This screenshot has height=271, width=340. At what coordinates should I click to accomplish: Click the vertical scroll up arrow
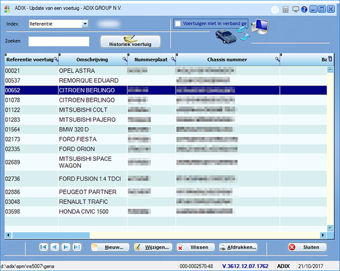click(x=330, y=70)
